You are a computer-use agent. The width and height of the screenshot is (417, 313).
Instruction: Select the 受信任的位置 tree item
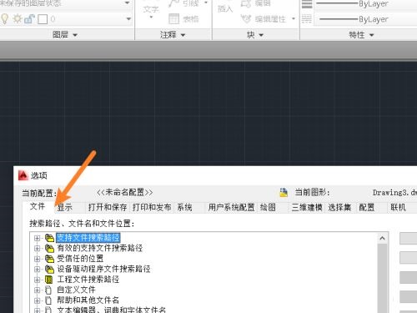point(80,259)
